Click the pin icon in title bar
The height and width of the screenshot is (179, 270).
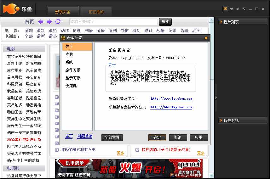tap(238, 9)
